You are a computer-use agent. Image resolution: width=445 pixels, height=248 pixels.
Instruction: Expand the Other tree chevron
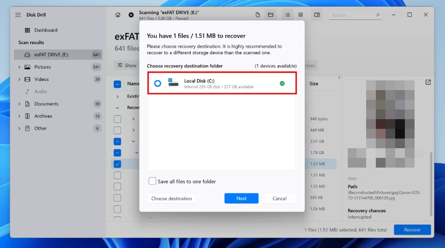(19, 128)
